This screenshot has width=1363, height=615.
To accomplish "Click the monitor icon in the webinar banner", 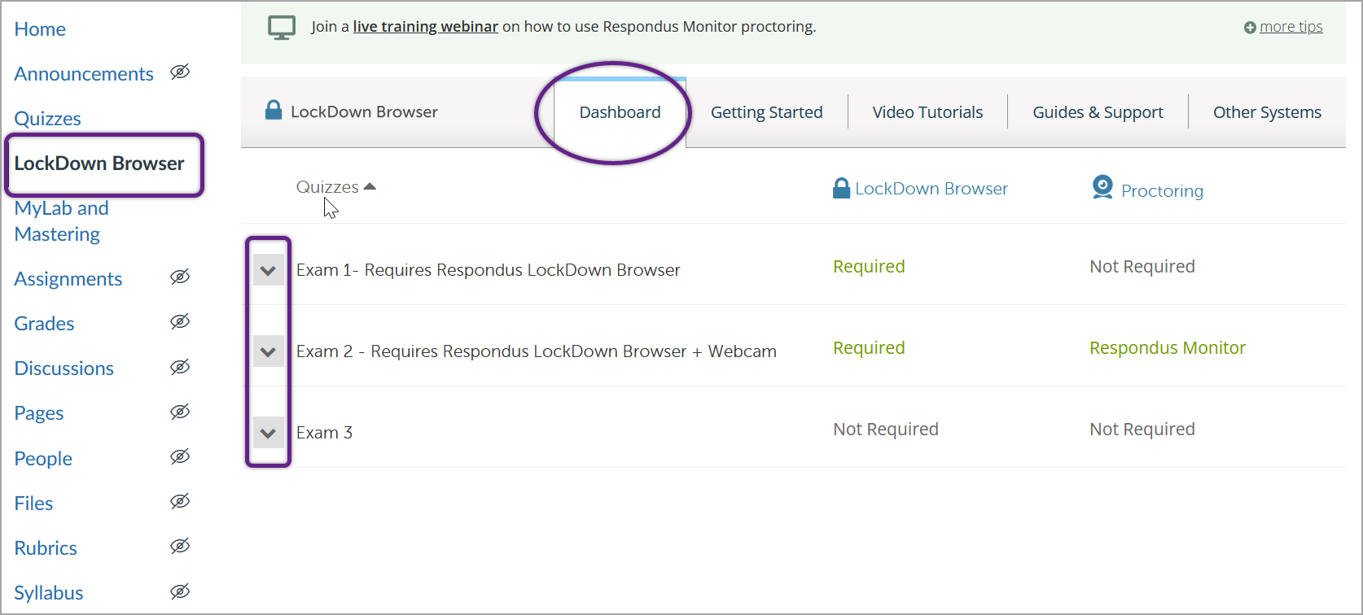I will (x=282, y=28).
